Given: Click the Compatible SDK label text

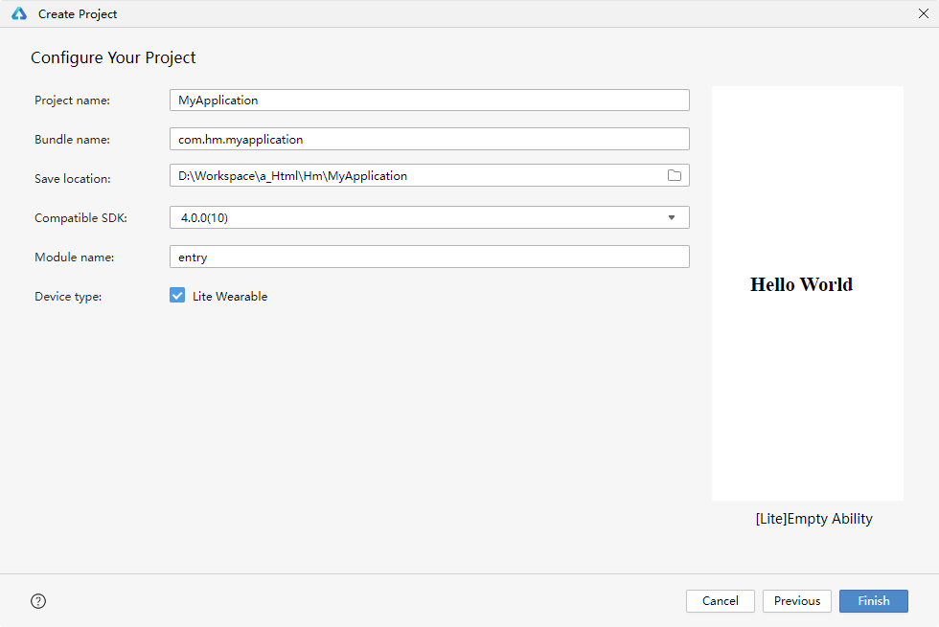Looking at the screenshot, I should click(80, 218).
